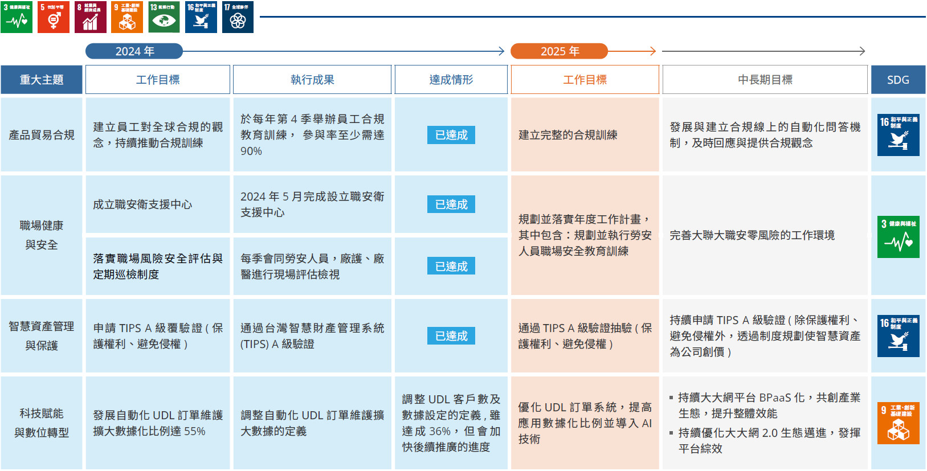
Task: Select the blue 2024 年 timeline pill
Action: (134, 51)
